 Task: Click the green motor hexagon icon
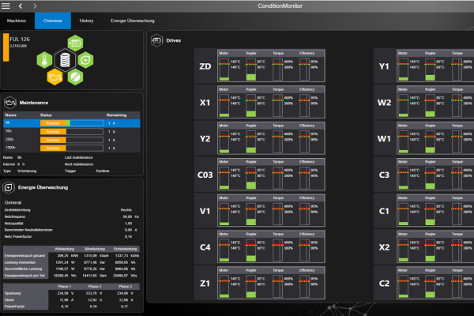click(75, 43)
